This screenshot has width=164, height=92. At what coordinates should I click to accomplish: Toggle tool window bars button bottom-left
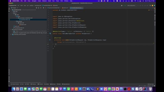9,86
